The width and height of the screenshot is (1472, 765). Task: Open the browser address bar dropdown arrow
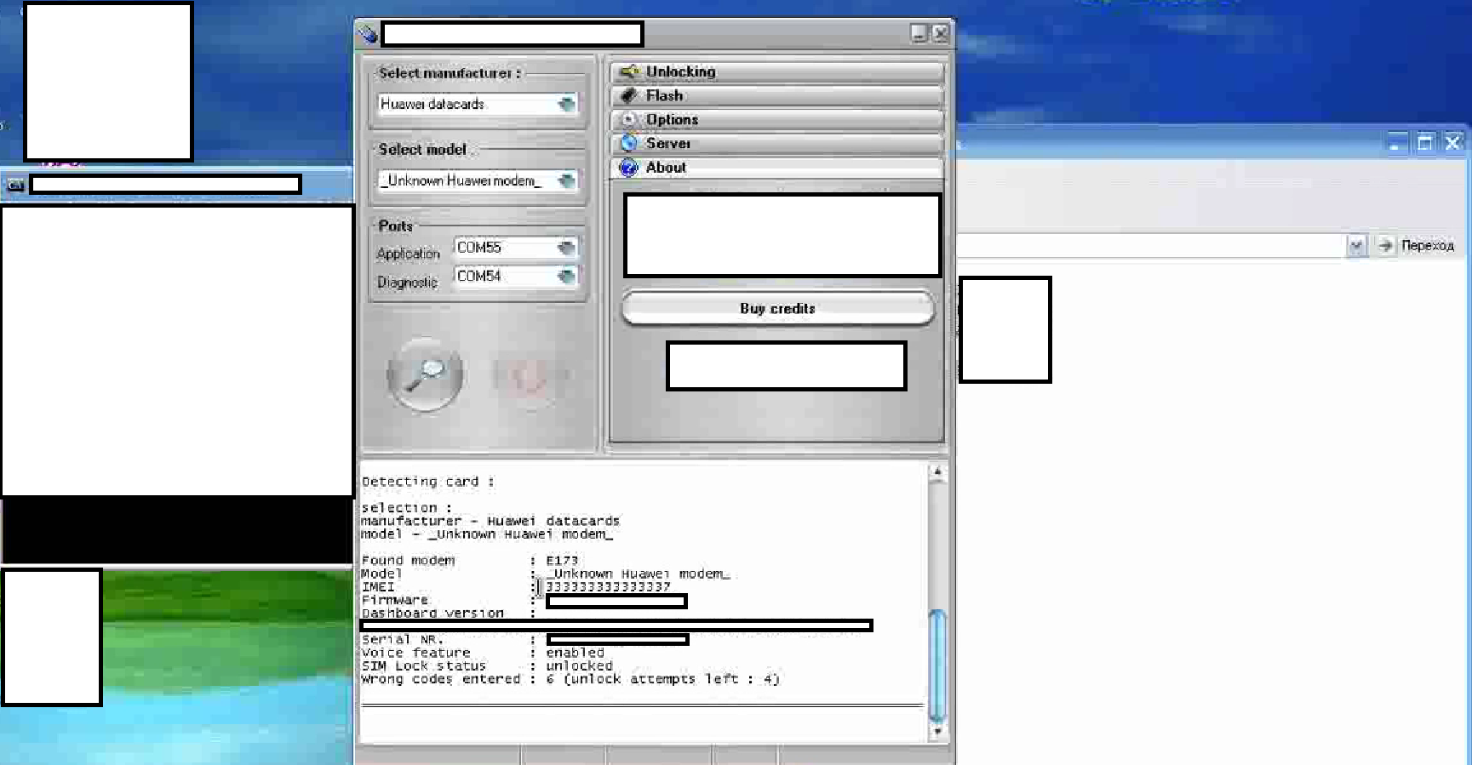tap(1356, 246)
